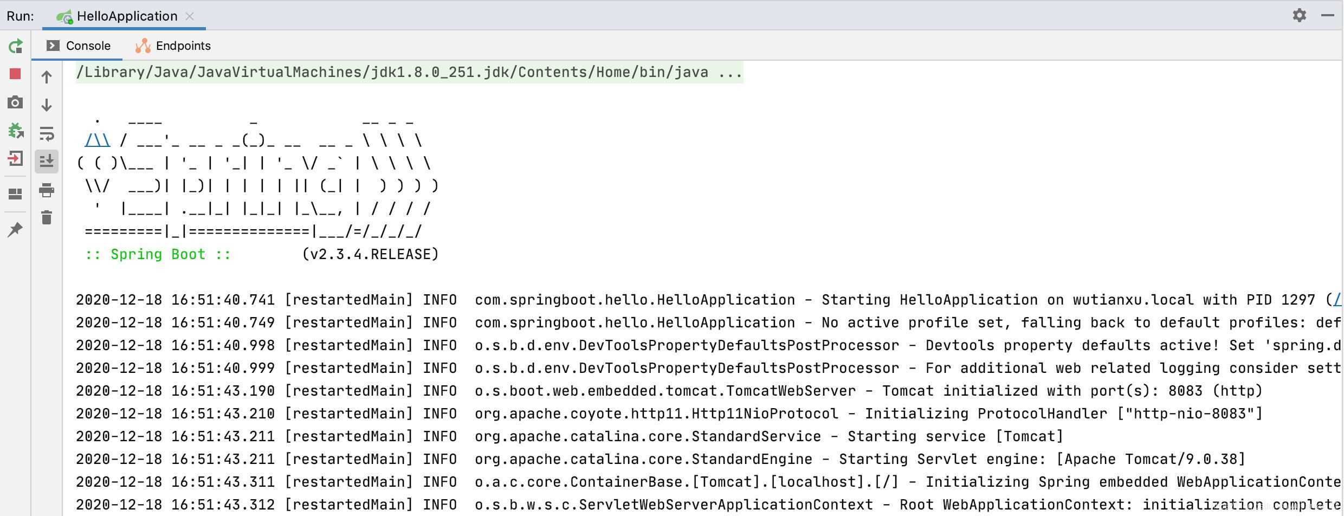Click the 'Devtools property defaults active!' log line
Viewport: 1344px width, 516px height.
click(709, 345)
